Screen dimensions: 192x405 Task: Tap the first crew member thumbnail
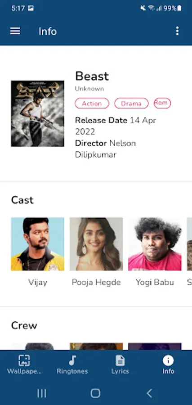[x=37, y=346]
